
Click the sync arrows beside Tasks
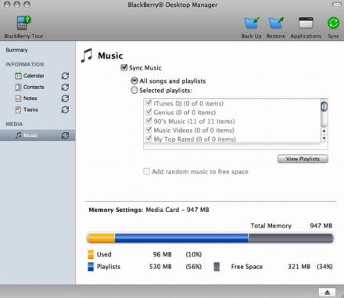[x=65, y=110]
